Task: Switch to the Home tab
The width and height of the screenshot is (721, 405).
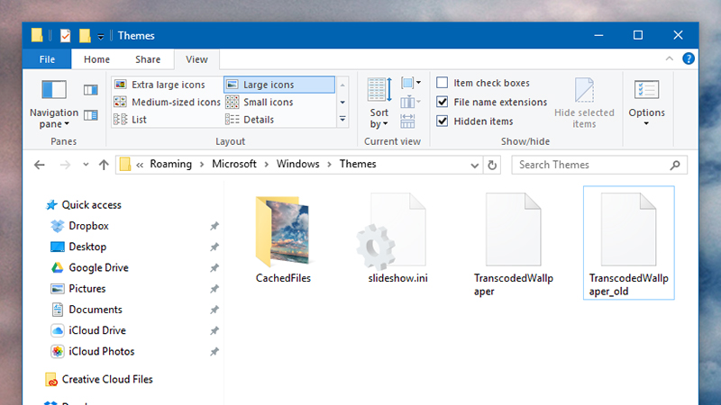Action: (96, 59)
